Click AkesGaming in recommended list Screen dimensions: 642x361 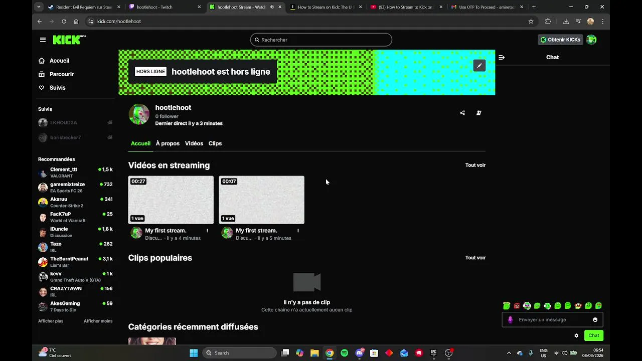coord(75,306)
